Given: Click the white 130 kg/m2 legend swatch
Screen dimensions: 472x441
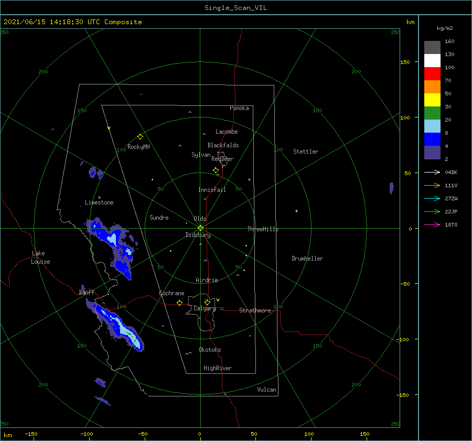Looking at the screenshot, I should pyautogui.click(x=432, y=60).
